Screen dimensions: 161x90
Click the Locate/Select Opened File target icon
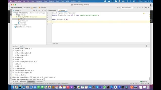(x=34, y=10)
